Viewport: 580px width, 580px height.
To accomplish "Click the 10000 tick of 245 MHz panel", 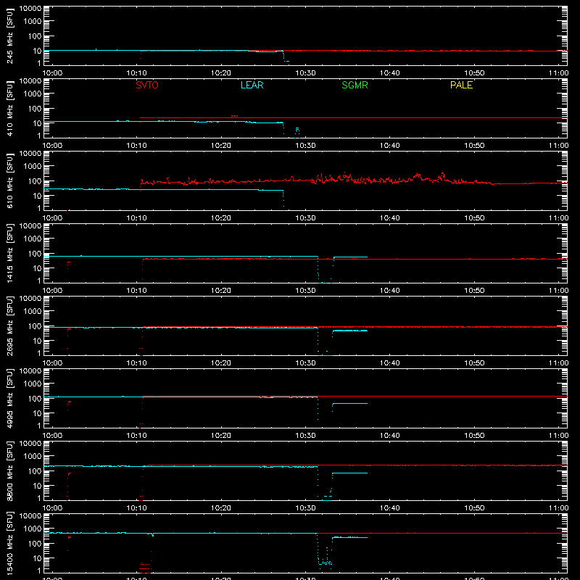I will [30, 9].
